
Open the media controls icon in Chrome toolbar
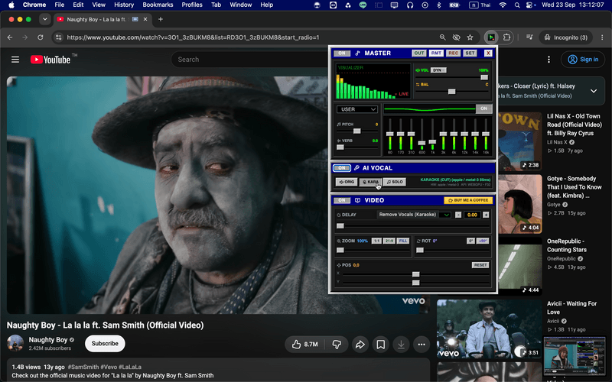pyautogui.click(x=529, y=37)
